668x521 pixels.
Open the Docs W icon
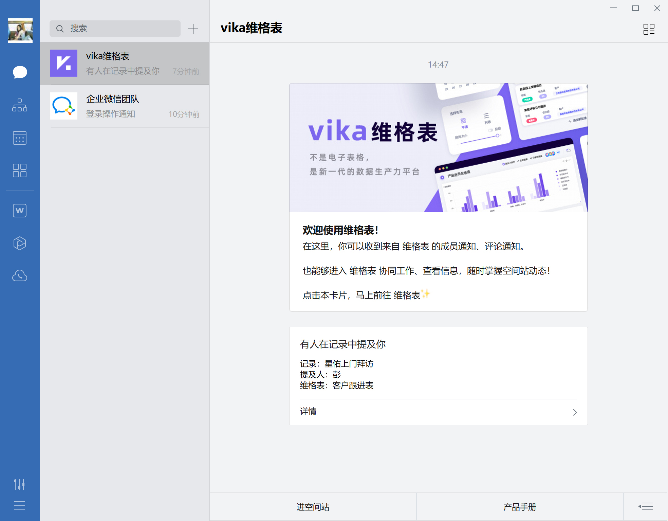(20, 211)
